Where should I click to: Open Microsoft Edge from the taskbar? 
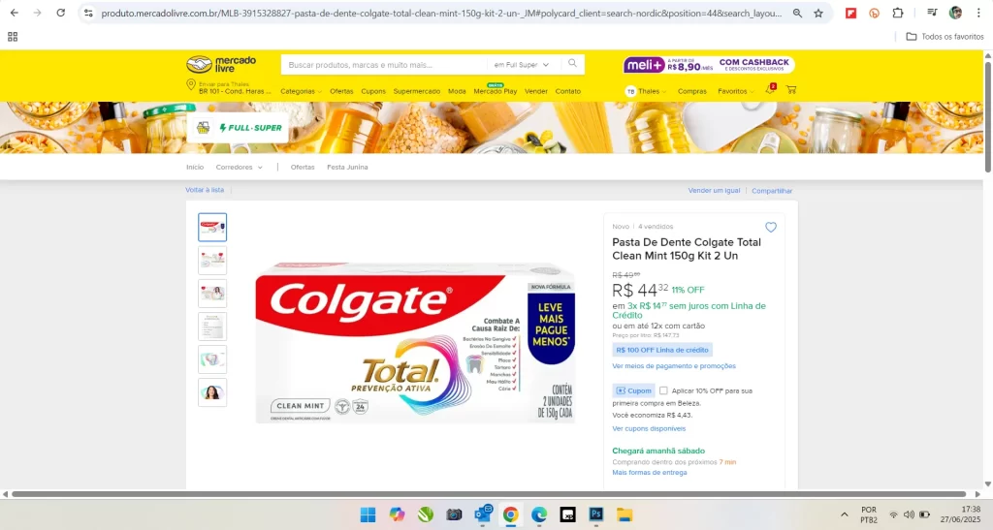[539, 514]
